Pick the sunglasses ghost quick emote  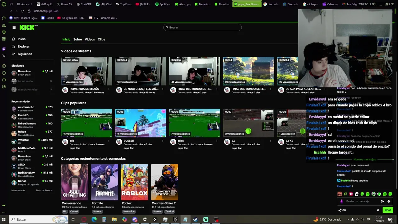pyautogui.click(x=357, y=194)
